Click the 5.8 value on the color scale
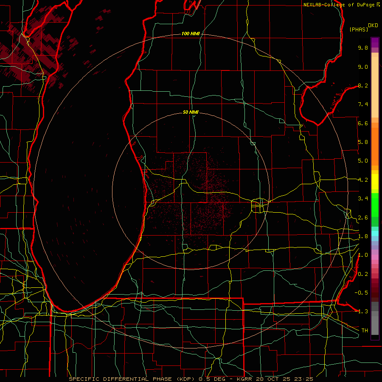This screenshot has width=382, height=382. [363, 142]
